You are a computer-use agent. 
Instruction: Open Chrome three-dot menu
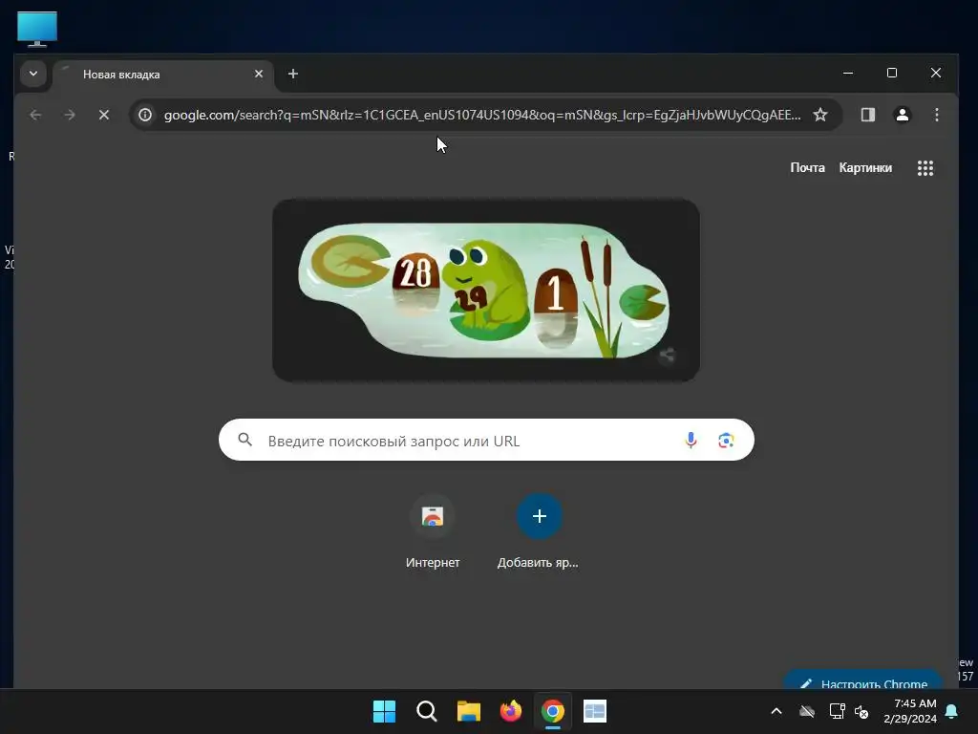pos(936,115)
